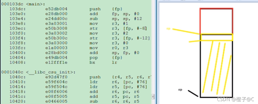258x104 pixels.
Task: Click the code pane vertical scrollbar thumb
Action: (x=153, y=96)
